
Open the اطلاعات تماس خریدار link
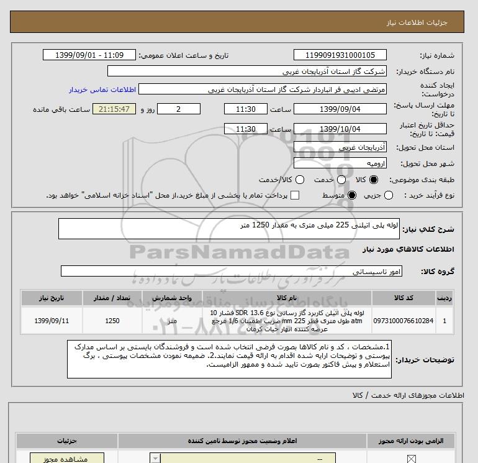point(102,89)
